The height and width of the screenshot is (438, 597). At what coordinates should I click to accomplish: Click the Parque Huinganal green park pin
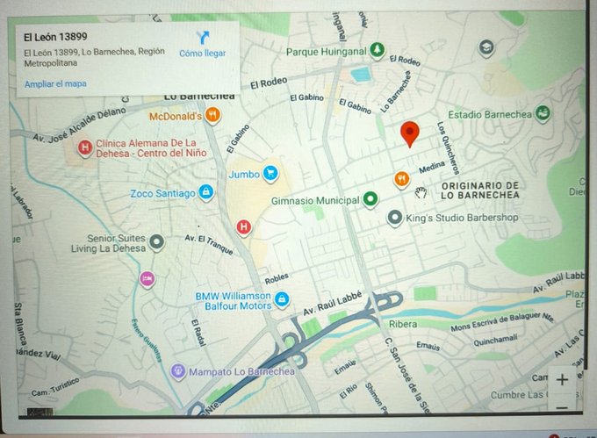coord(377,49)
